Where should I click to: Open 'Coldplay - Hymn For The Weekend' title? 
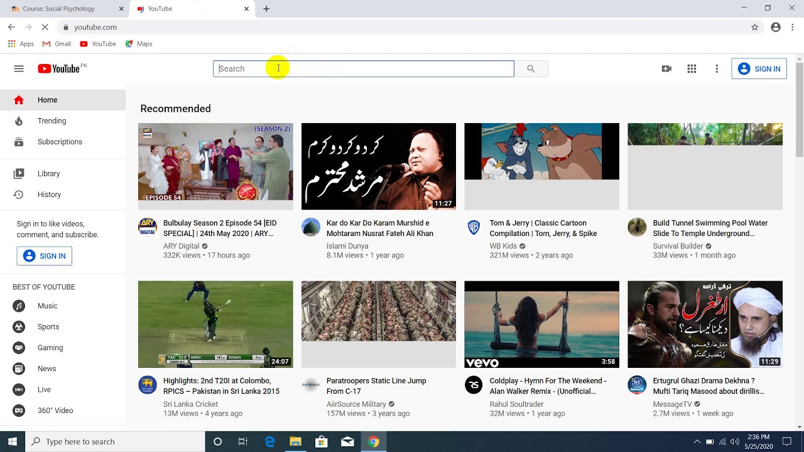click(x=548, y=386)
